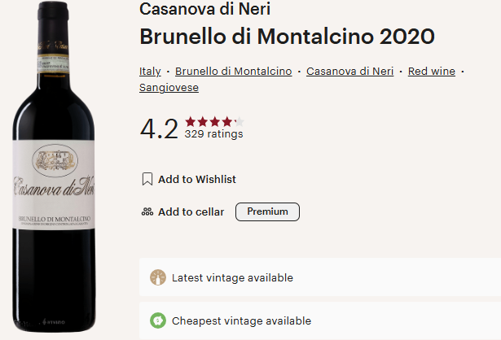Open the Italy country link
This screenshot has height=340, width=501.
(x=150, y=72)
